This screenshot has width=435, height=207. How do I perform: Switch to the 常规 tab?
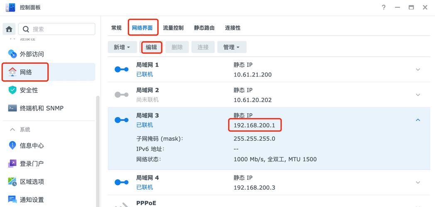coord(116,28)
